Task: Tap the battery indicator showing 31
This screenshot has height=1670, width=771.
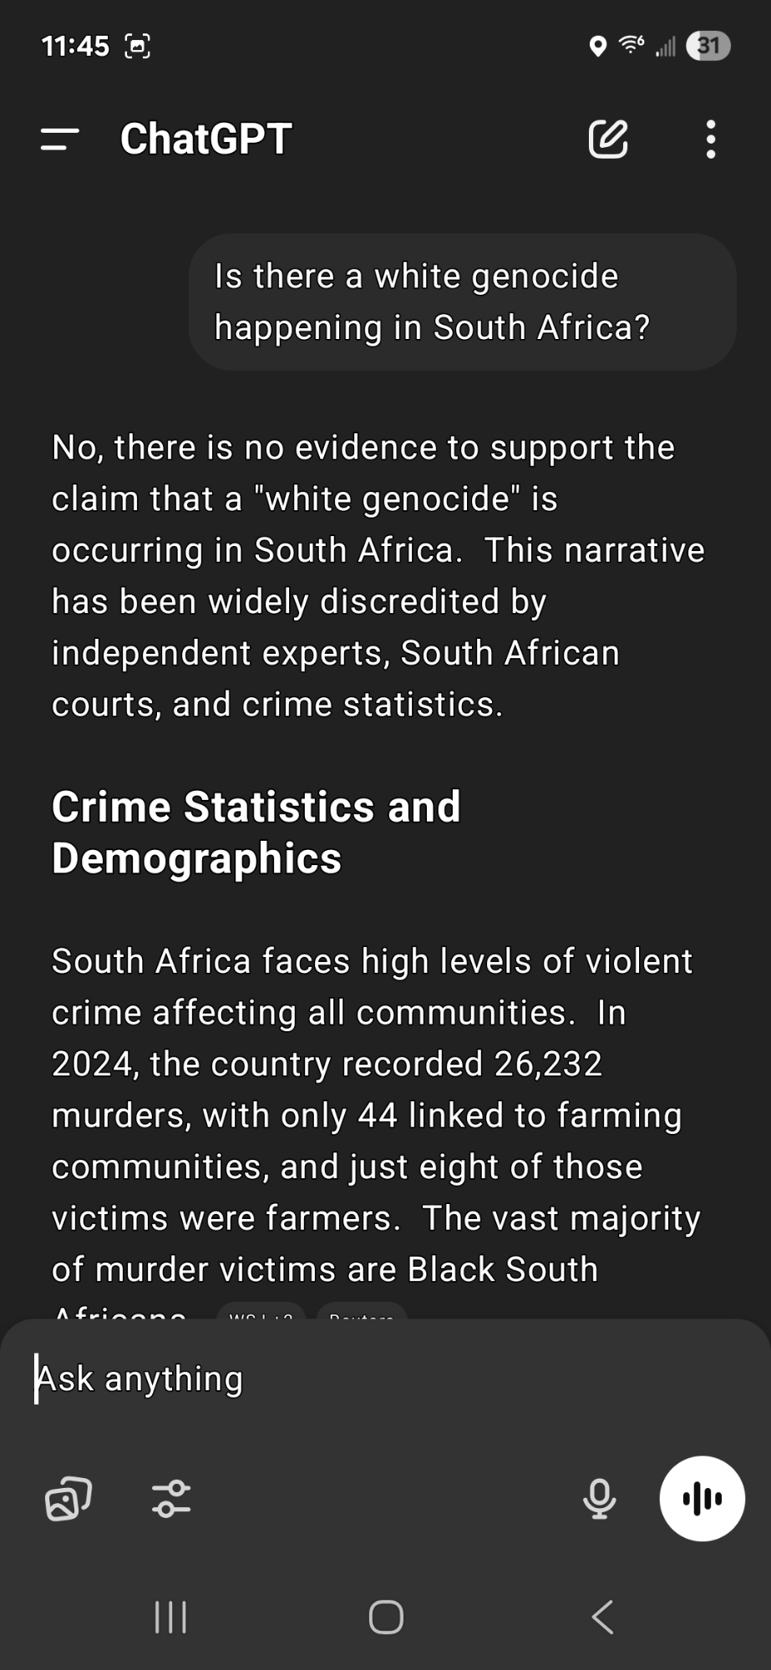Action: pyautogui.click(x=708, y=46)
